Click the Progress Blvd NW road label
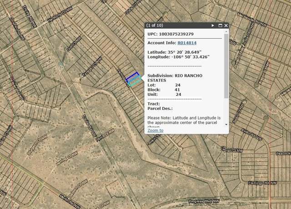The image size is (291, 209). point(204,201)
